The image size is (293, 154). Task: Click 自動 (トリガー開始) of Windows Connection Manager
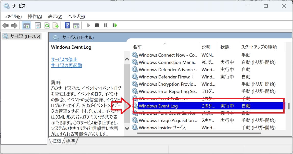[259, 62]
